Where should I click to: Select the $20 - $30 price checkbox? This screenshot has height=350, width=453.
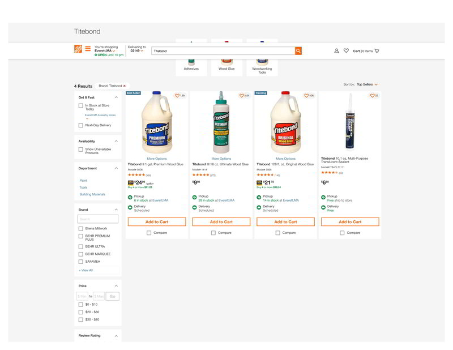81,312
